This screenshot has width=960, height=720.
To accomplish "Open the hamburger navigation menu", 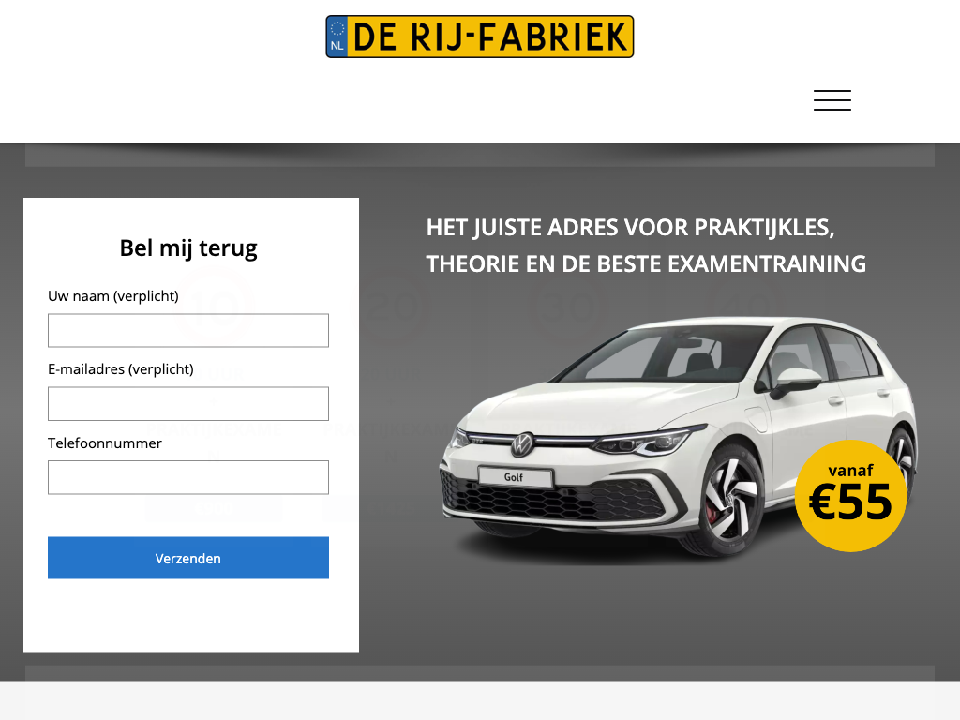I will pos(832,100).
